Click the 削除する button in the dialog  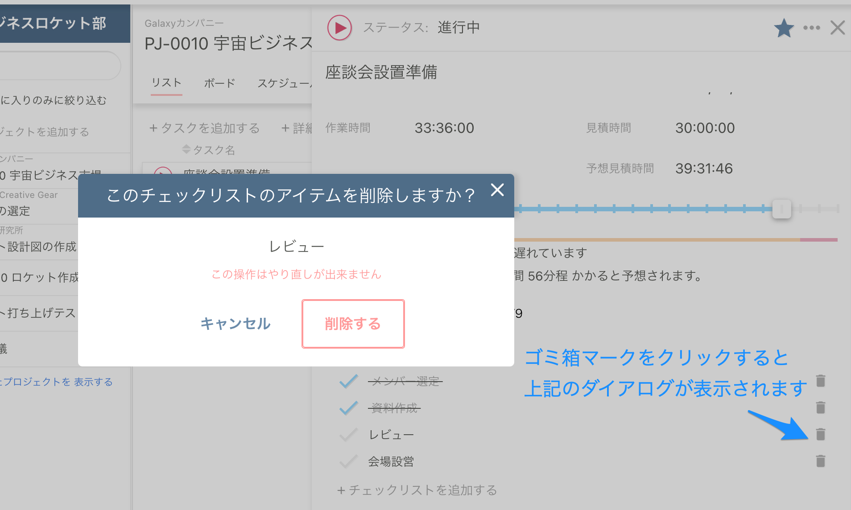353,324
